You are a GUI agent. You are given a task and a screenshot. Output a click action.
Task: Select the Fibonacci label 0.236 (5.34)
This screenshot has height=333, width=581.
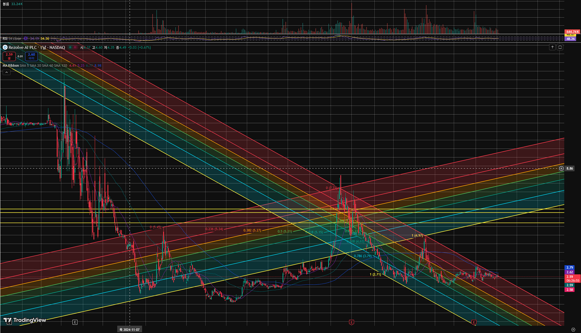click(214, 229)
